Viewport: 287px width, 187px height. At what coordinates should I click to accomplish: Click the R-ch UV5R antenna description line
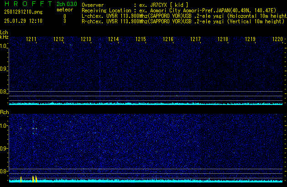coord(183,21)
